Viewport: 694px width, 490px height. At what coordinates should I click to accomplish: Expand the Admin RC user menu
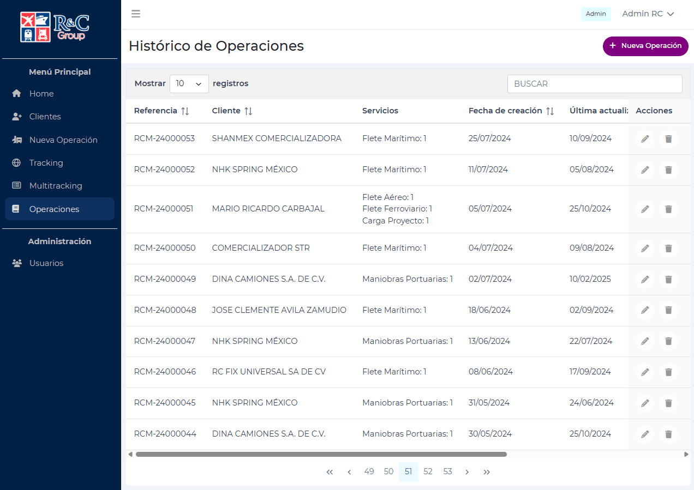click(x=648, y=14)
